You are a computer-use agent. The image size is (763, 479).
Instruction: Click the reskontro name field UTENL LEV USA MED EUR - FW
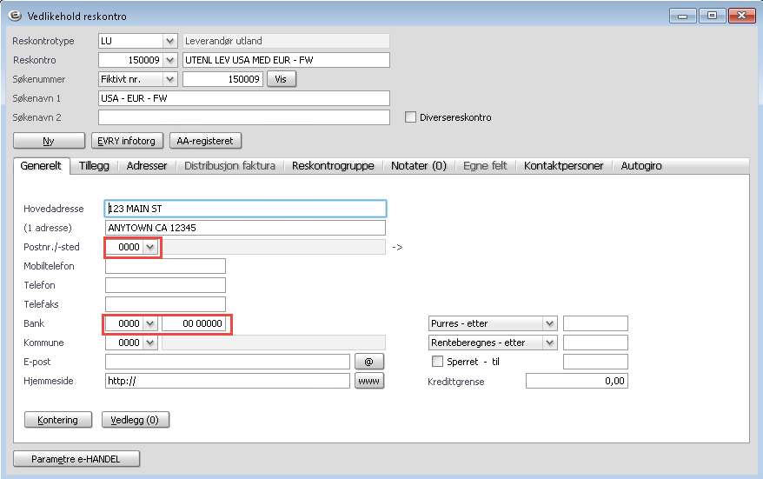coord(286,60)
